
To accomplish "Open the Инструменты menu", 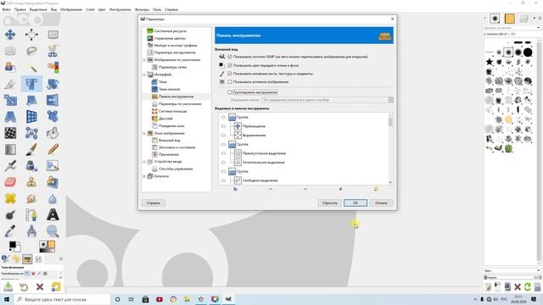I will click(120, 9).
